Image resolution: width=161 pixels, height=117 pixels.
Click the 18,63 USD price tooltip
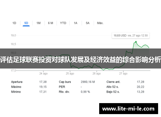point(131,36)
